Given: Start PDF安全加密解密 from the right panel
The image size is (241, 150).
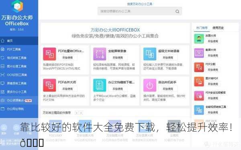Looking at the screenshot, I should pos(213,98).
